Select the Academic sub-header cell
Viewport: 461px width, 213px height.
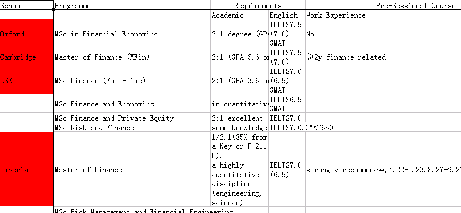click(x=240, y=15)
